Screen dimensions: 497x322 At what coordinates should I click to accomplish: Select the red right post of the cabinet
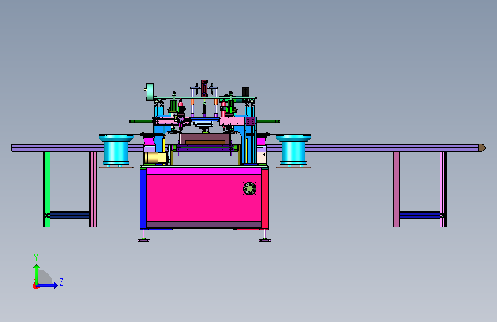pos(265,198)
